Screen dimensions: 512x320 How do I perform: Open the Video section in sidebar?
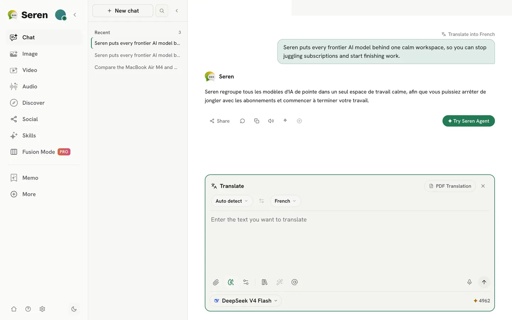click(x=44, y=70)
